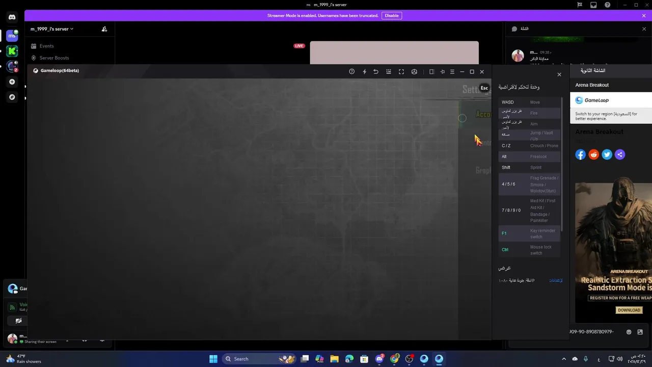Select the green K server icon

click(12, 51)
